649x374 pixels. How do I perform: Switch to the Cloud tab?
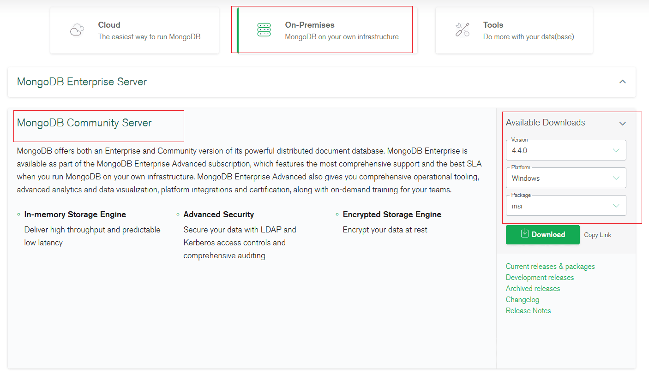[134, 30]
